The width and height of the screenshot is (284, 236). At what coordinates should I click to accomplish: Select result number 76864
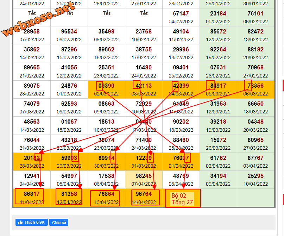pyautogui.click(x=106, y=194)
